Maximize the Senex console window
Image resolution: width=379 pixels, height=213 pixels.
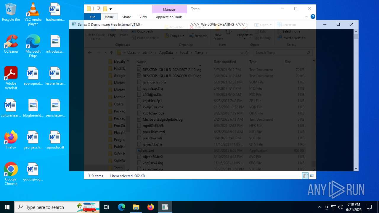[x=338, y=25]
